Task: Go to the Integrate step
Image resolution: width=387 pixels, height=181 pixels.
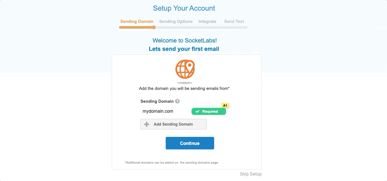Action: tap(207, 21)
